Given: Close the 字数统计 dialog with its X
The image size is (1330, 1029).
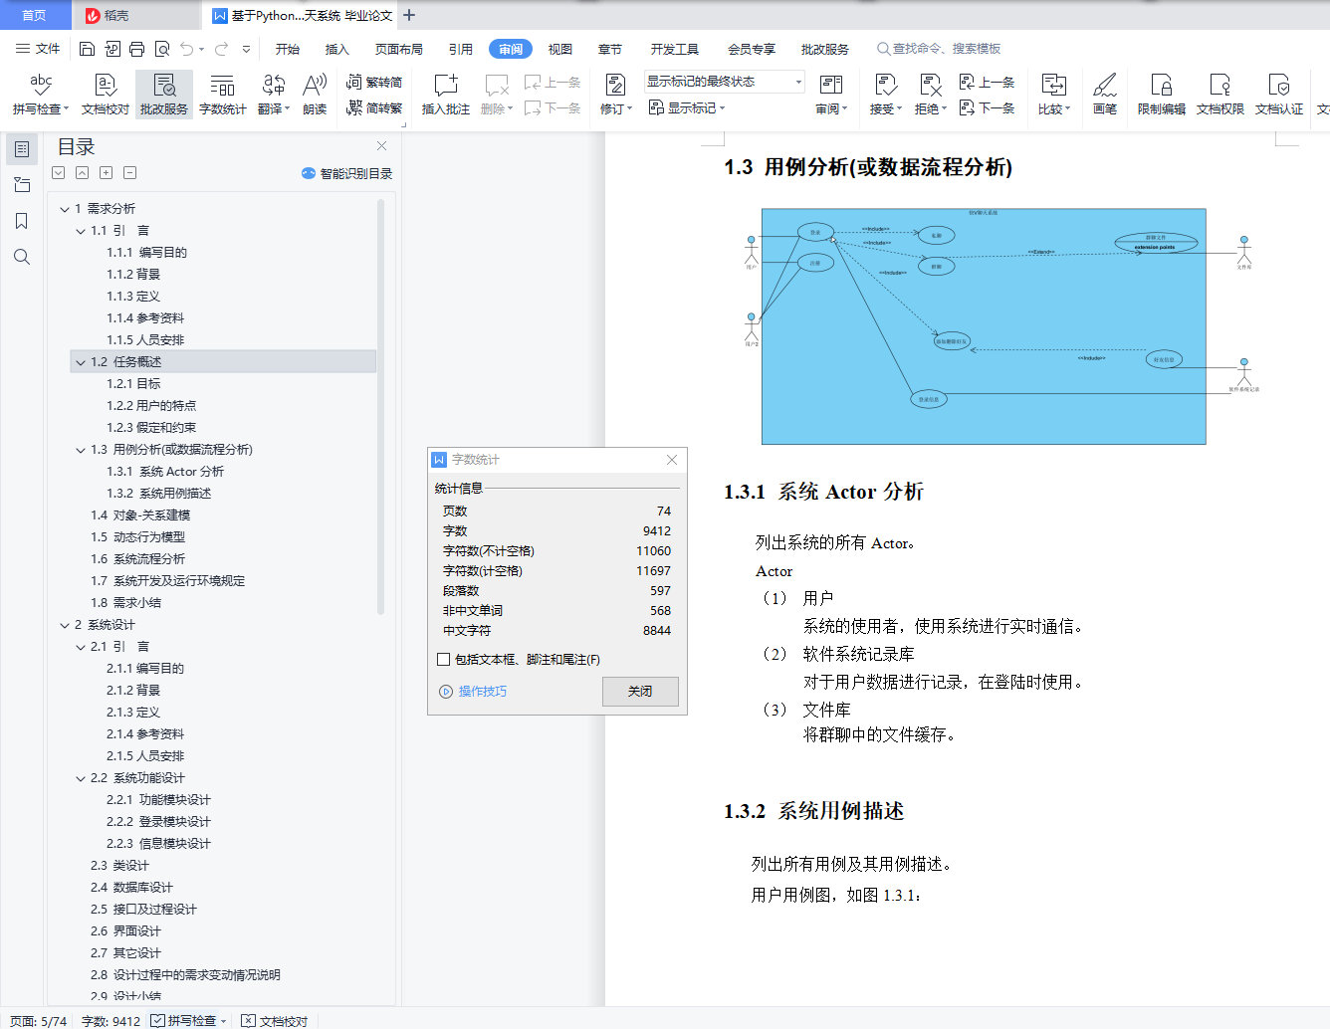Looking at the screenshot, I should 672,460.
